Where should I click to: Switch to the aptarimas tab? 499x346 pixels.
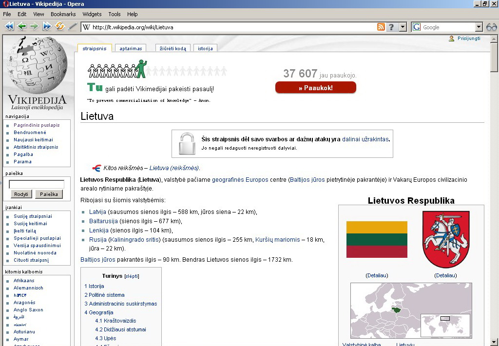[131, 48]
